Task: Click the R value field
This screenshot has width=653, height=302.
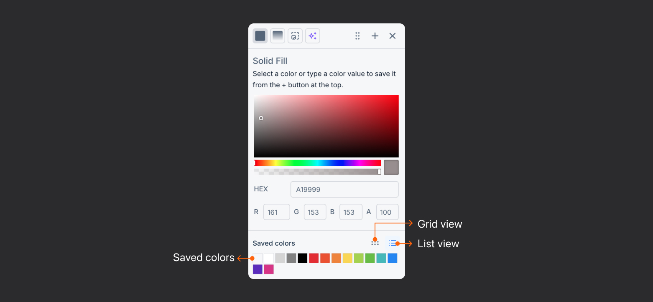Action: [x=277, y=212]
